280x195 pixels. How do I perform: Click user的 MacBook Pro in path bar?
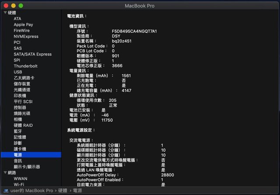pos(31,191)
